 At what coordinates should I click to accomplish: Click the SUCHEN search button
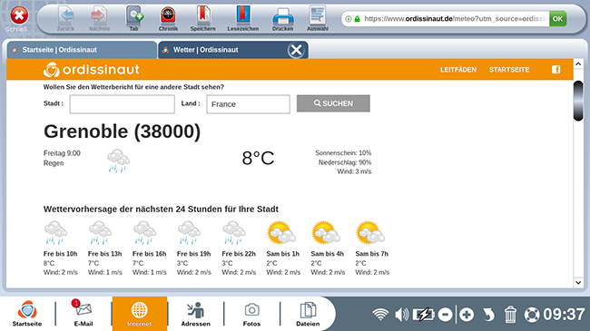(333, 103)
